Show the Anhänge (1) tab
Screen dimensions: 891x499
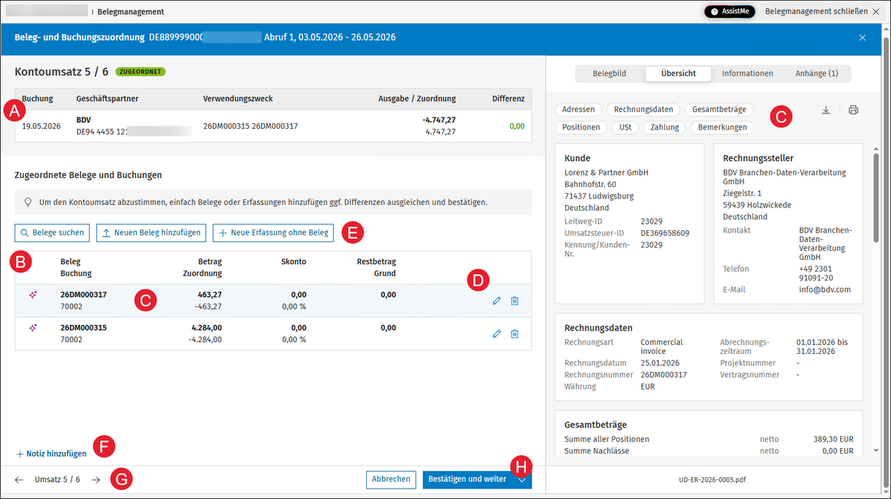pos(816,74)
